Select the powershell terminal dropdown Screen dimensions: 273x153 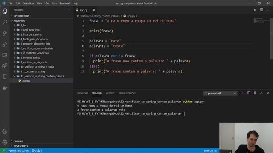tap(220, 93)
